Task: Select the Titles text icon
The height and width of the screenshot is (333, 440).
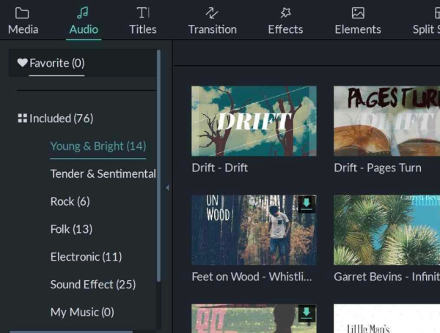Action: [142, 12]
